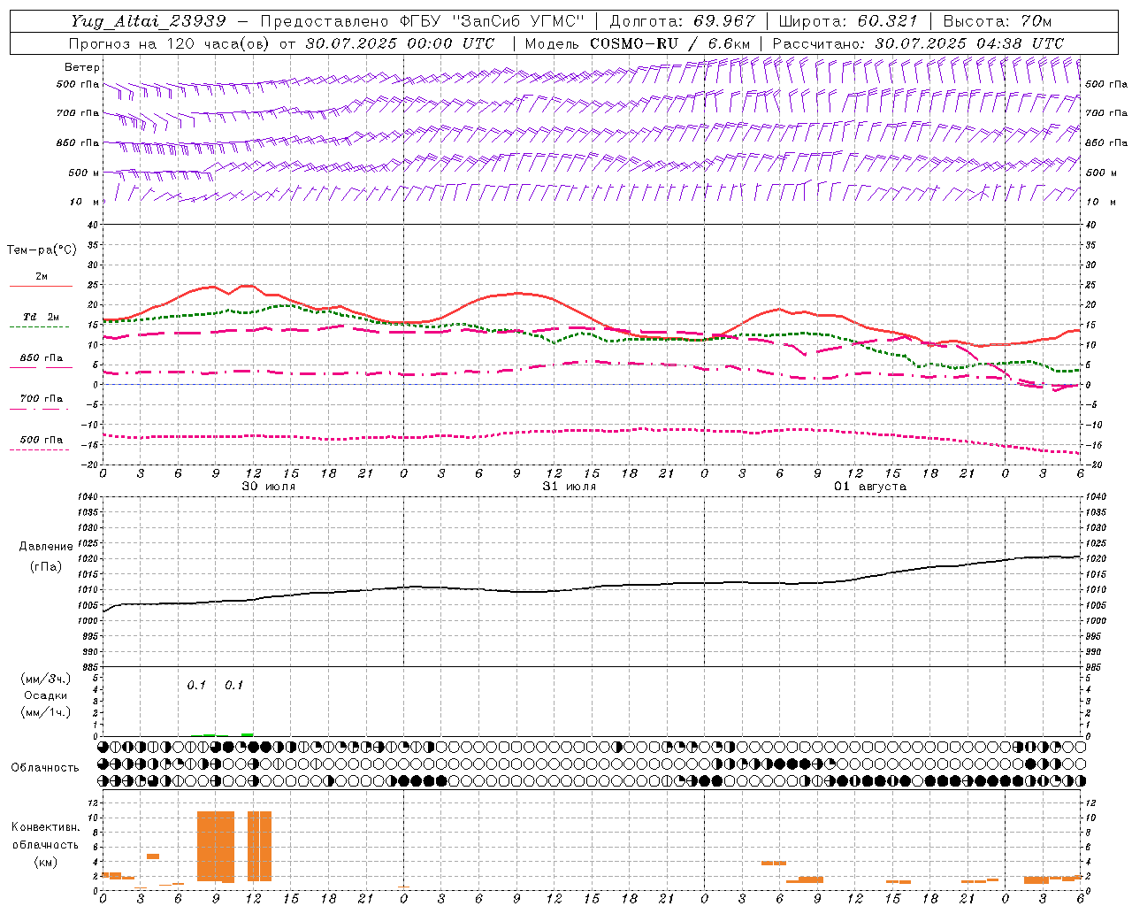Click the '(км)' convective cloud unit label
The height and width of the screenshot is (906, 1132).
[x=45, y=862]
